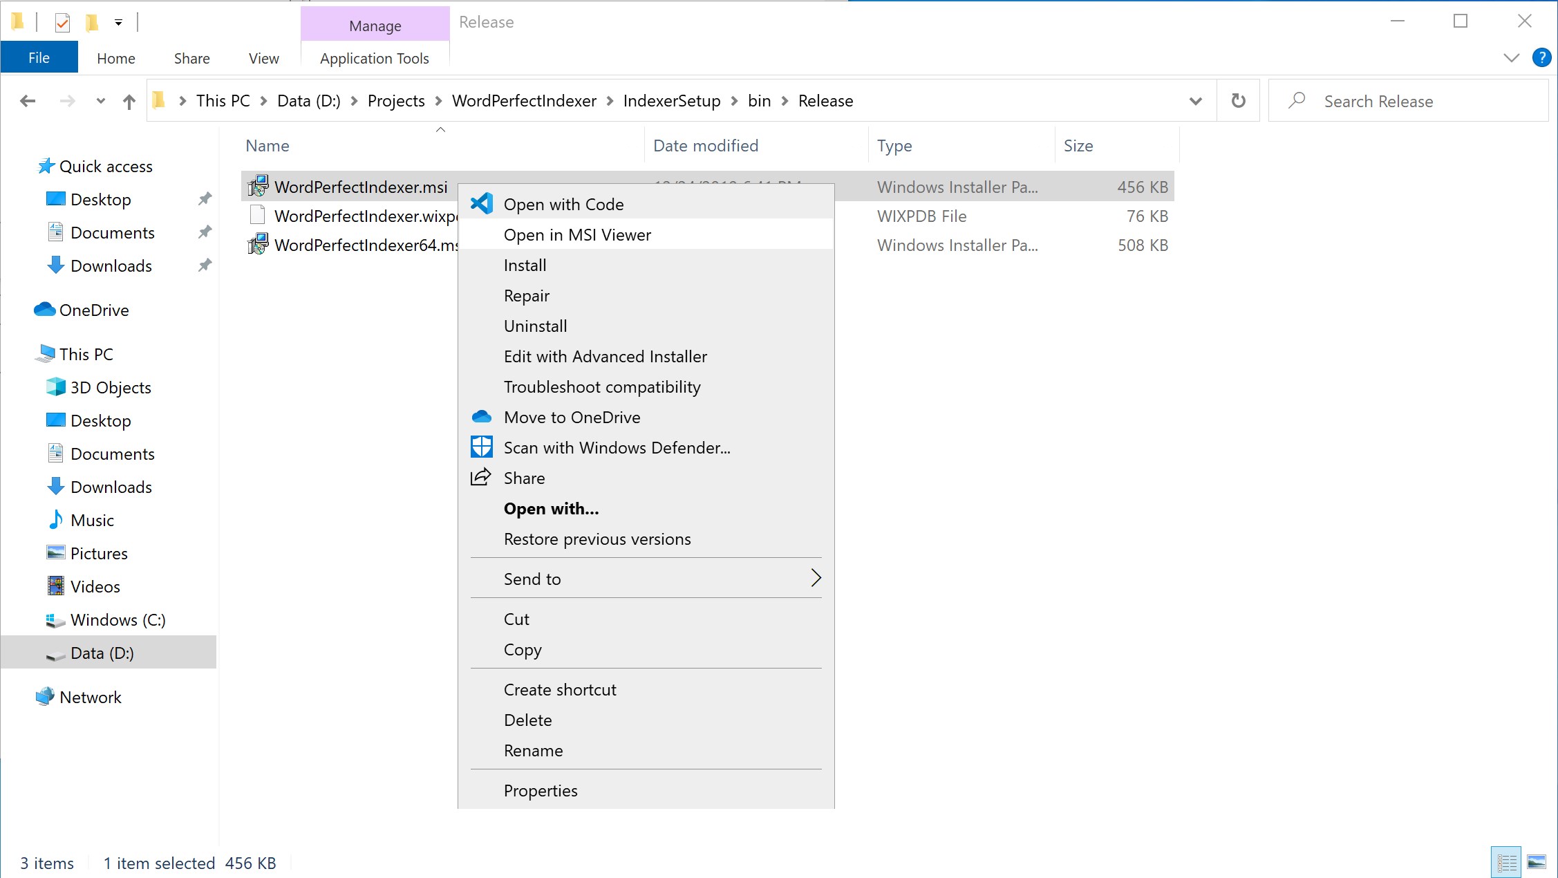
Task: Unpin Downloads from Quick access
Action: click(x=205, y=265)
